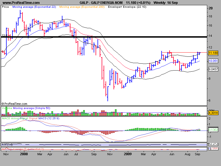Screen dimensions: 221x166
Task: Click the blue 10.051 moving average tag
Action: click(x=213, y=61)
